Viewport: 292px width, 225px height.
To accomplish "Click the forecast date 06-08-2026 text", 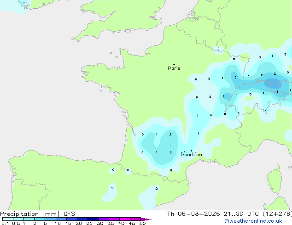I will [199, 214].
